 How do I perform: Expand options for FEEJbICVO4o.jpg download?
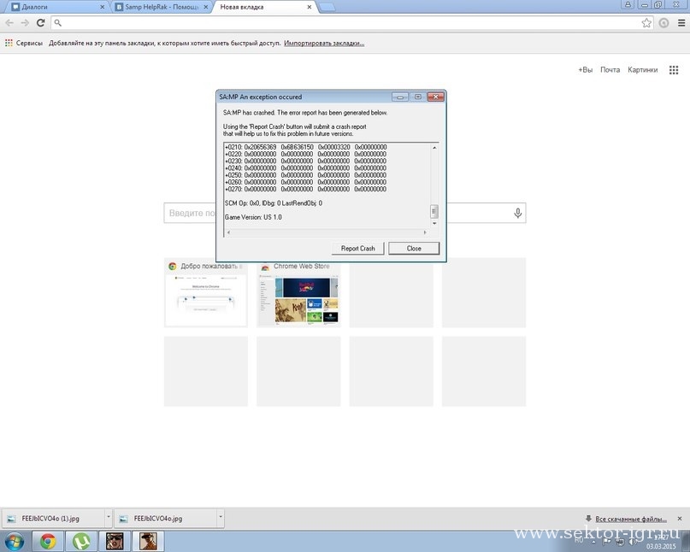tap(221, 517)
